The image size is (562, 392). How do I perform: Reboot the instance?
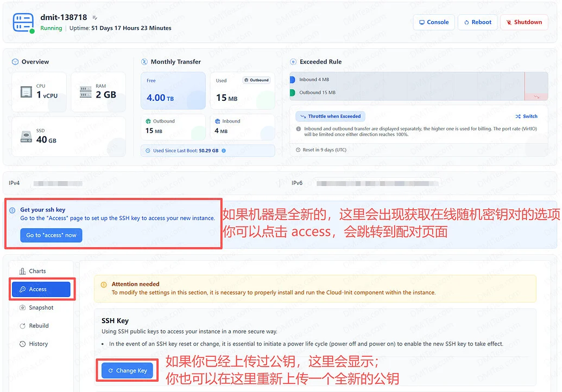coord(477,22)
